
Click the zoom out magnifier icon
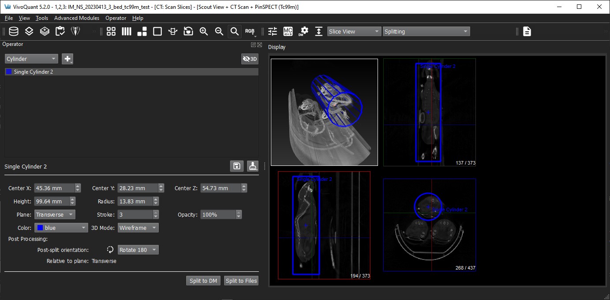tap(219, 31)
